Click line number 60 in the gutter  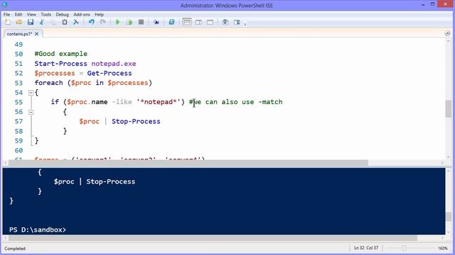pos(18,150)
